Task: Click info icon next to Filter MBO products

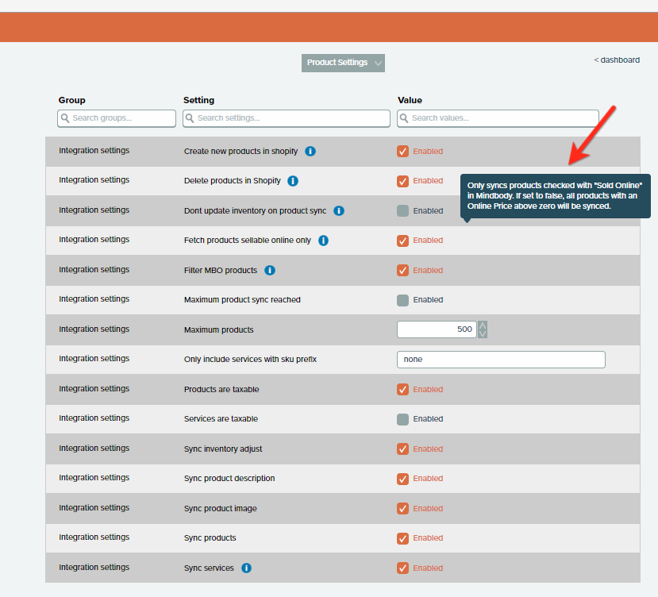Action: [x=270, y=270]
